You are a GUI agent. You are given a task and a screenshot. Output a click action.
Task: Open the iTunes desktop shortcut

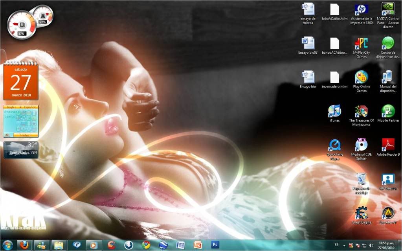coord(334,111)
